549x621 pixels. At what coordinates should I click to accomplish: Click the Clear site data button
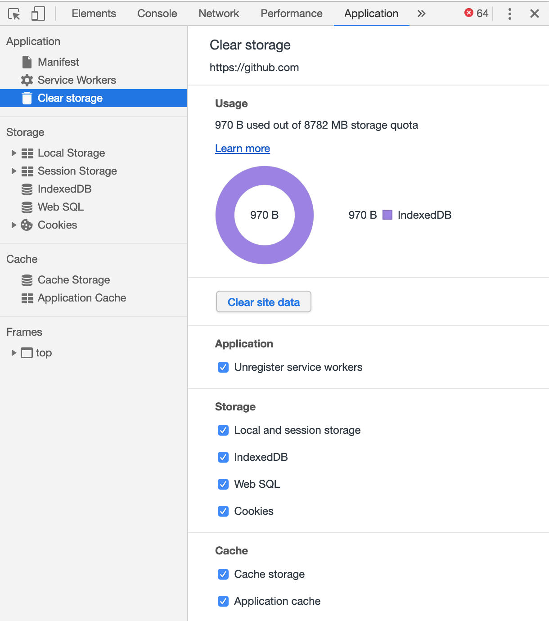click(263, 302)
